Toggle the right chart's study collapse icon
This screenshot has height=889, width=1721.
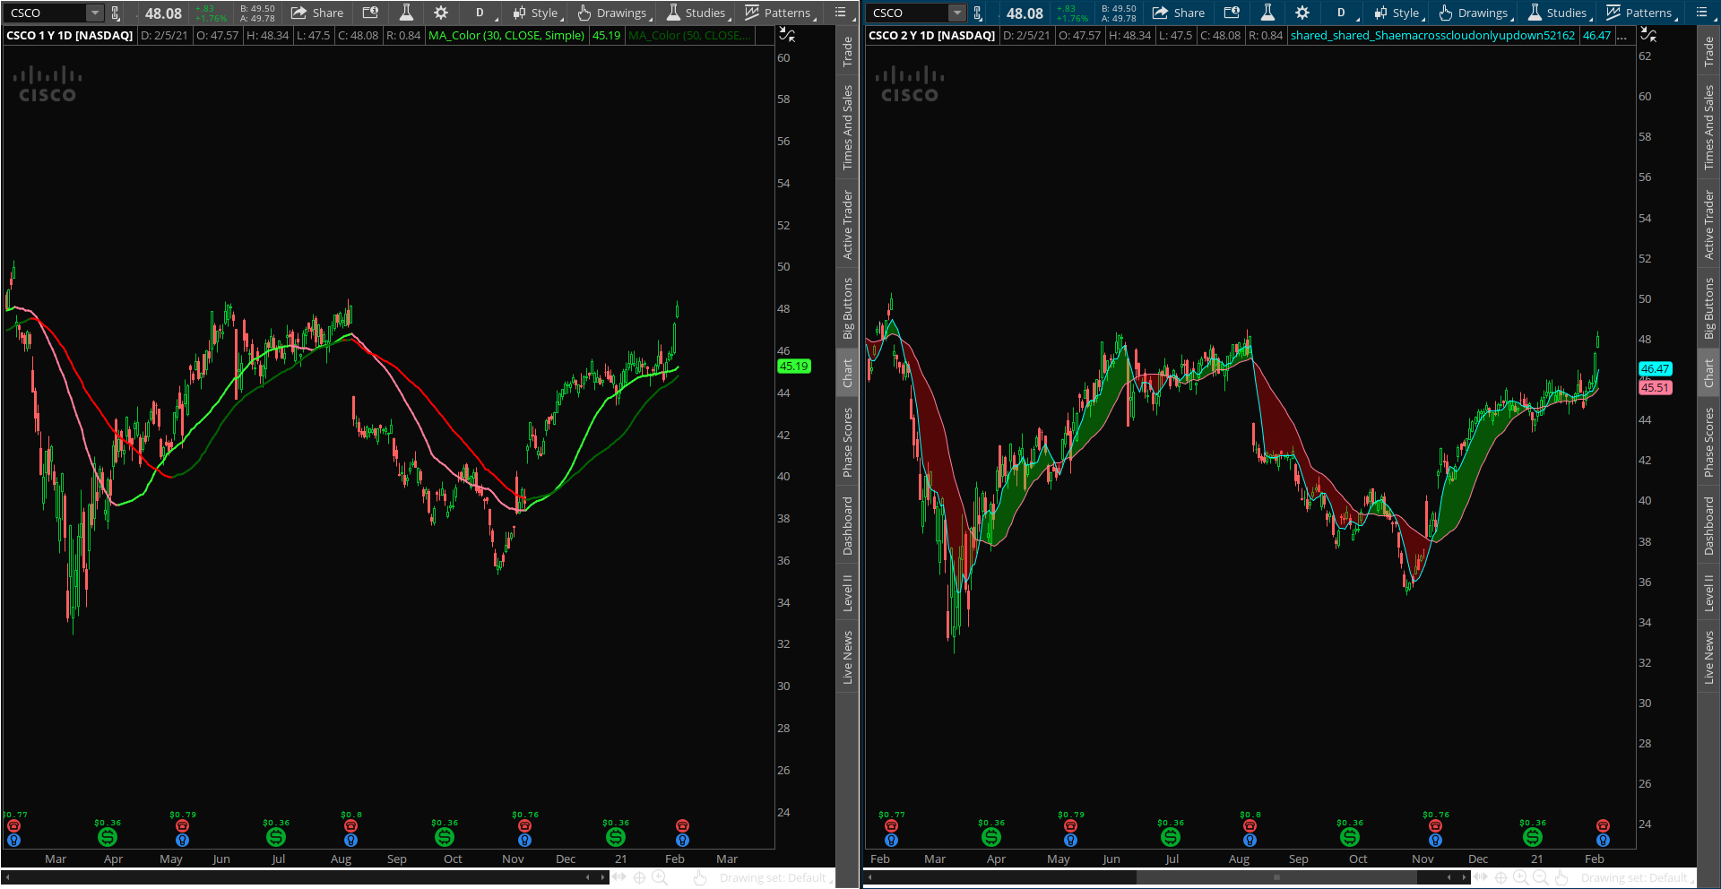click(1647, 35)
